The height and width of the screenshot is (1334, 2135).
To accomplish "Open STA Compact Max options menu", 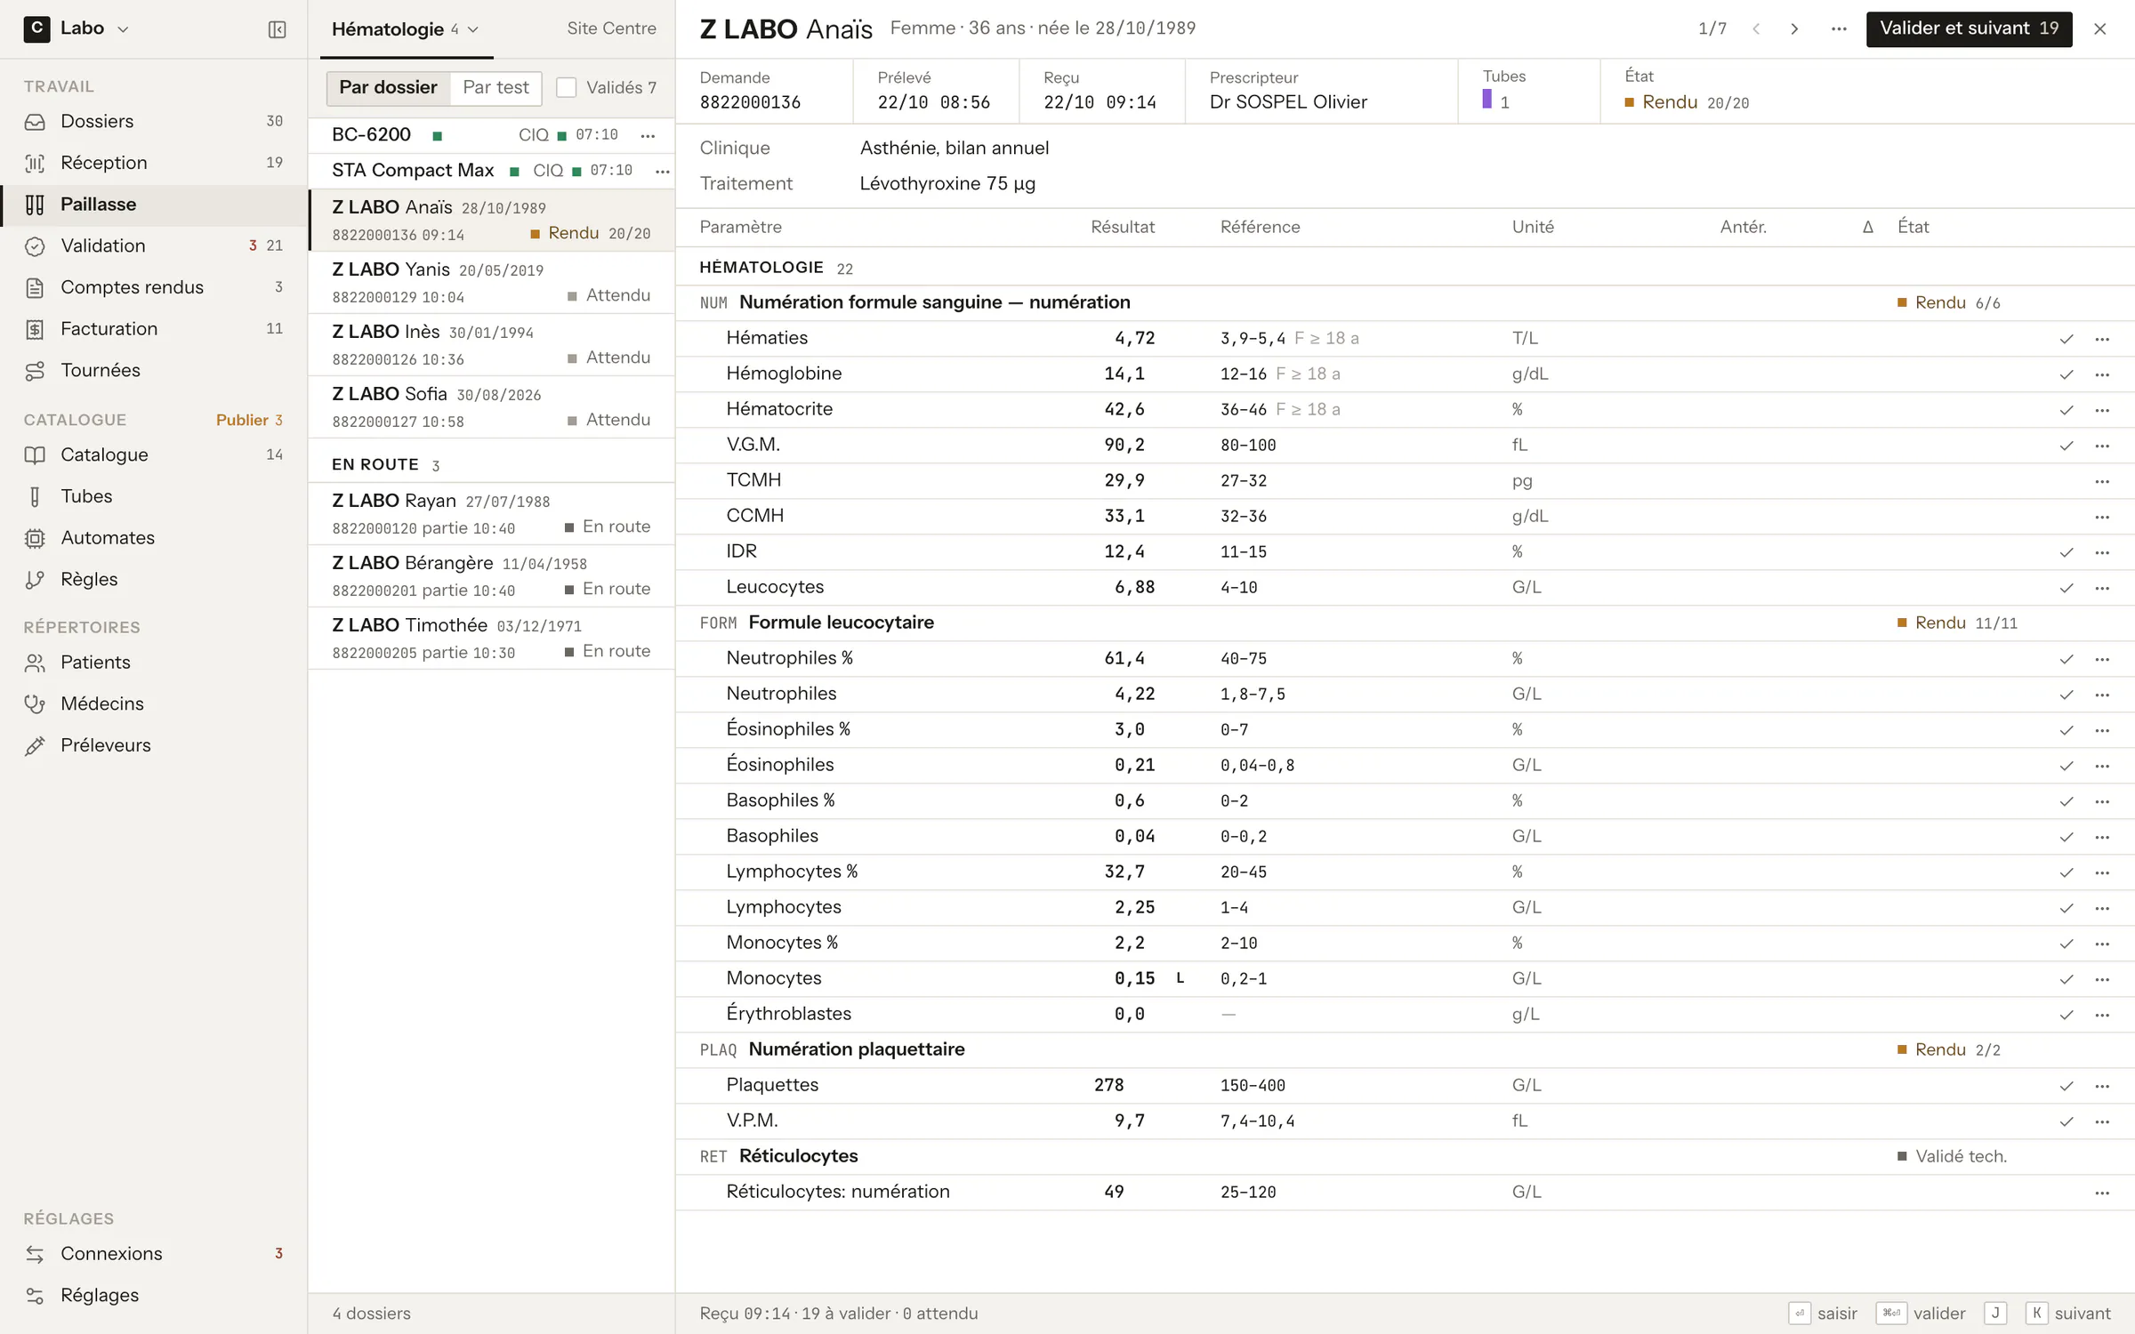I will [662, 171].
